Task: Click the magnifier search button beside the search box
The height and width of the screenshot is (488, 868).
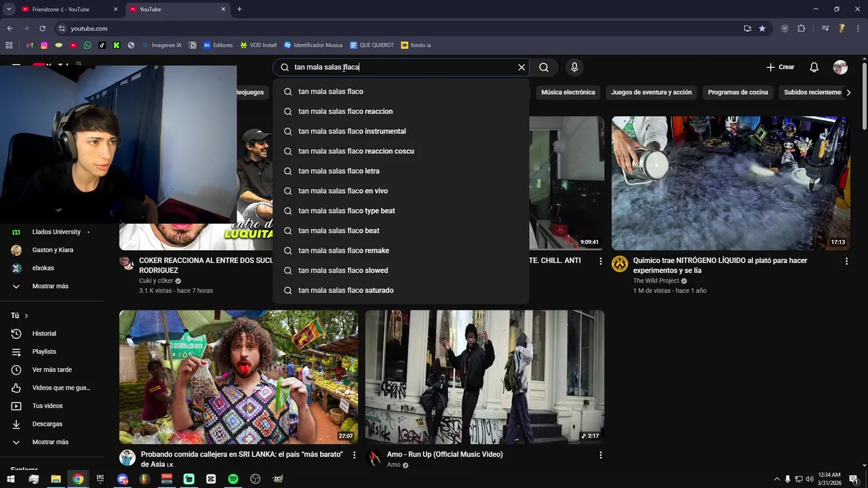Action: [544, 67]
